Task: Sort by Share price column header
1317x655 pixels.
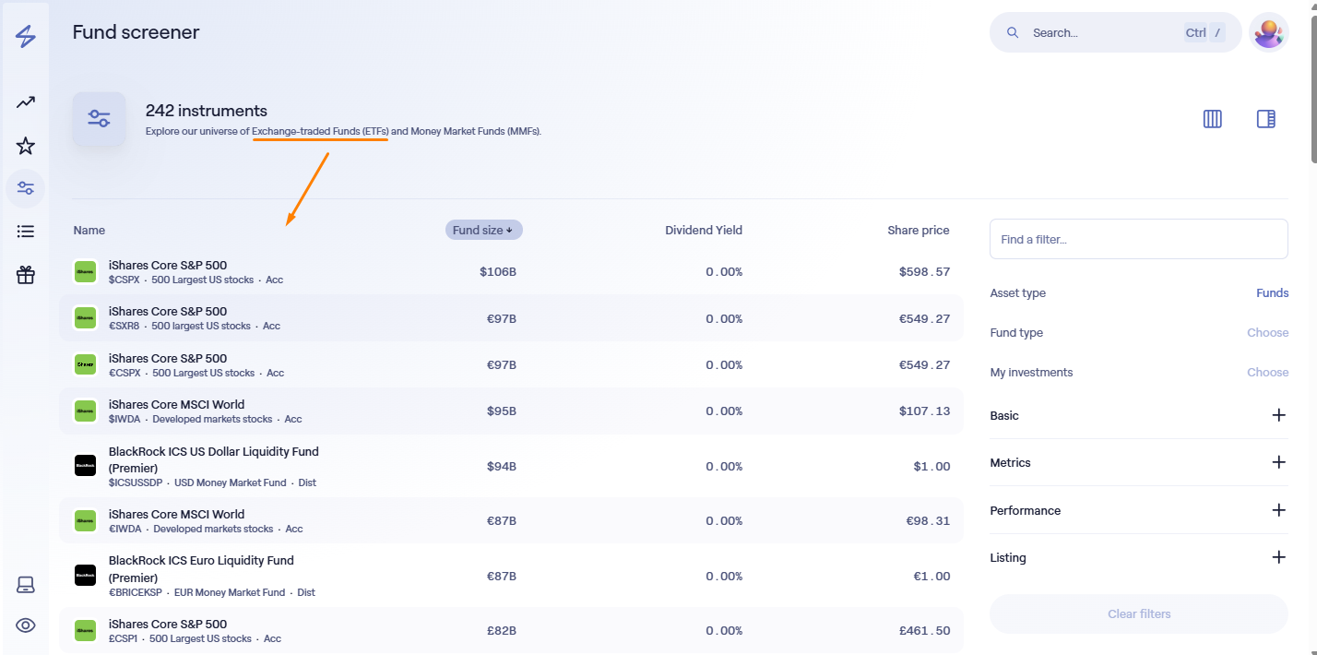Action: pos(918,230)
